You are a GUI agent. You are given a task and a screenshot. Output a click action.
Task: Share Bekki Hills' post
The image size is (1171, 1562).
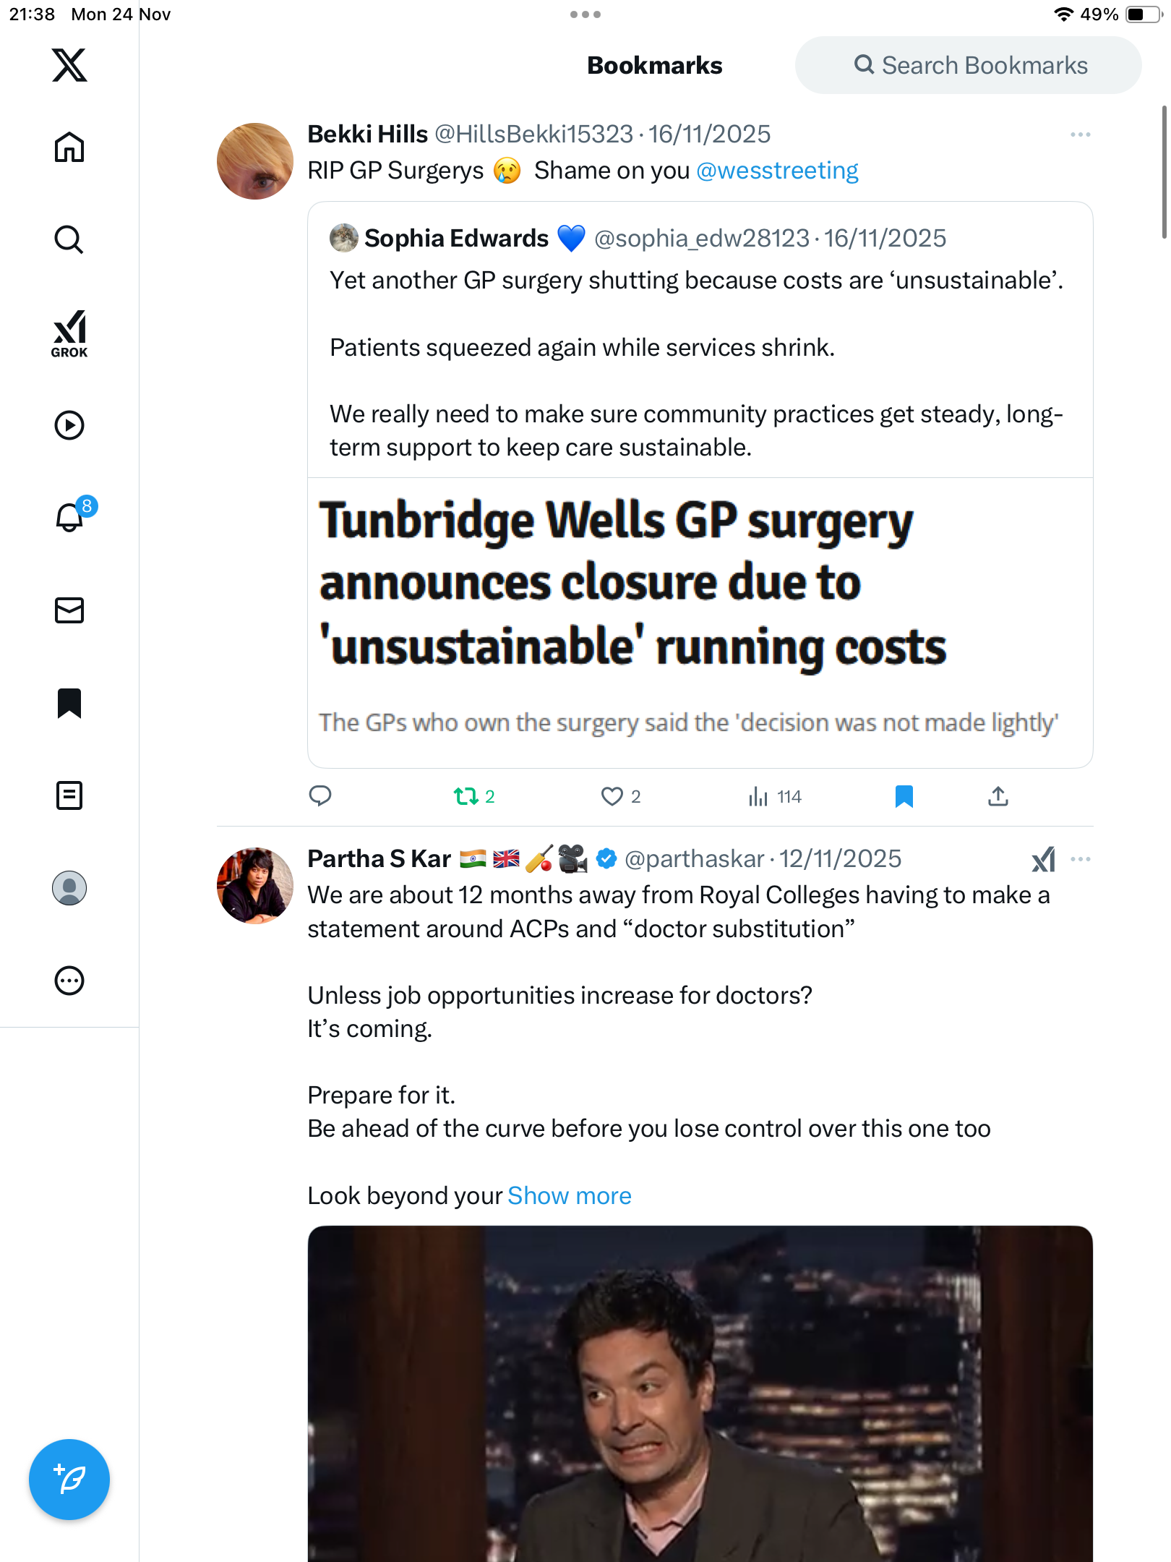tap(998, 796)
